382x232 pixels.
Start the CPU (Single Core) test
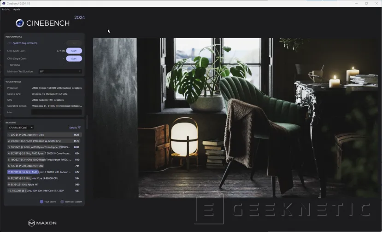pyautogui.click(x=74, y=58)
